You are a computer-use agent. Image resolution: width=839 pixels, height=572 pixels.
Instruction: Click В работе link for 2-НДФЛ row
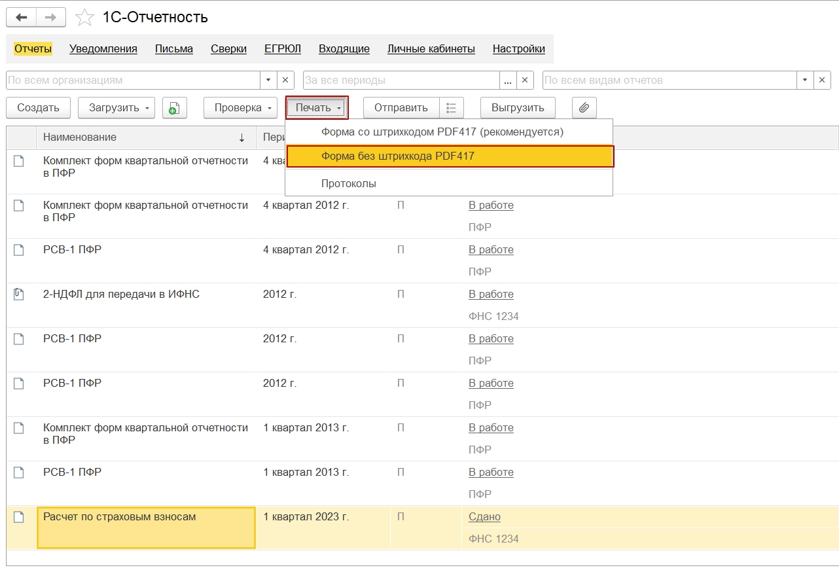[491, 295]
